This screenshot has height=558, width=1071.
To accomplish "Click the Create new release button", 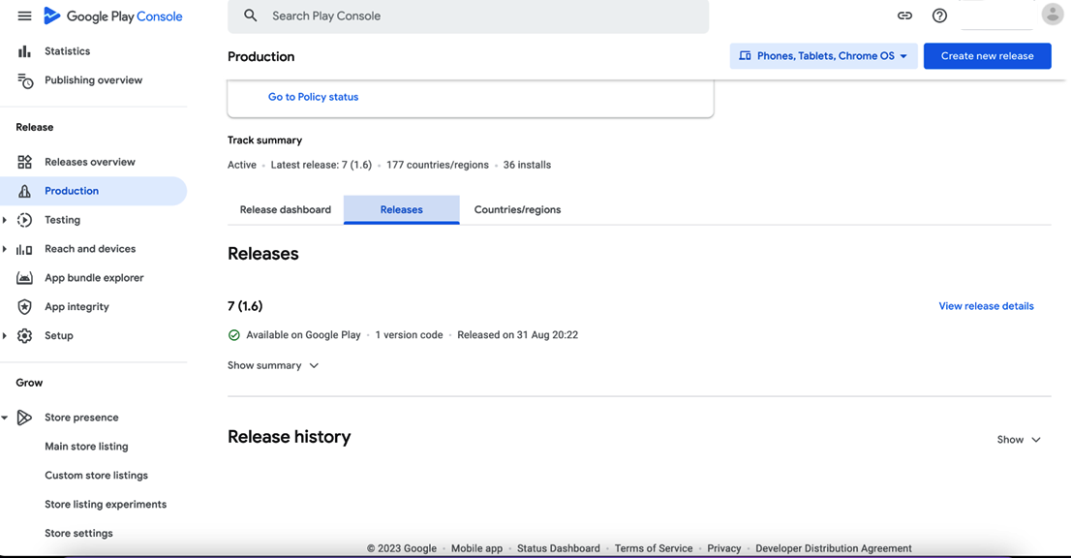I will 987,56.
